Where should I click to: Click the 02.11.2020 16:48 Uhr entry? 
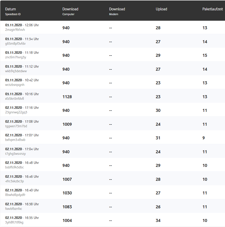pyautogui.click(x=22, y=163)
